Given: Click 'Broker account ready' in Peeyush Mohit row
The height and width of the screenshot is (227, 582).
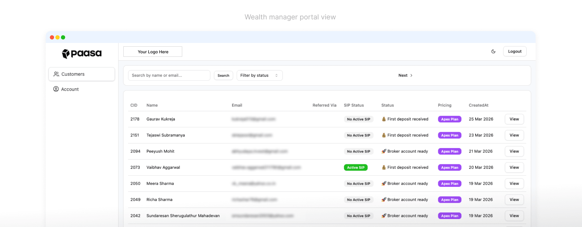Looking at the screenshot, I should (x=408, y=151).
